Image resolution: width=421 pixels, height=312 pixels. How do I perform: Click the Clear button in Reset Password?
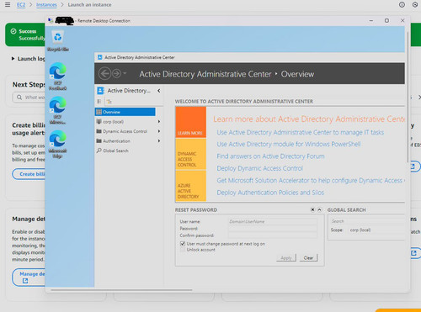tap(308, 258)
